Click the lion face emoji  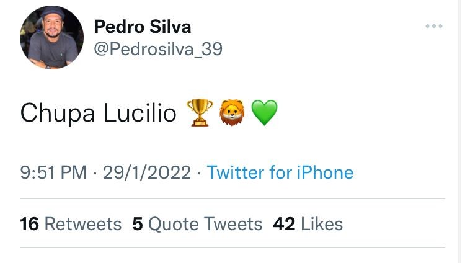[x=232, y=112]
